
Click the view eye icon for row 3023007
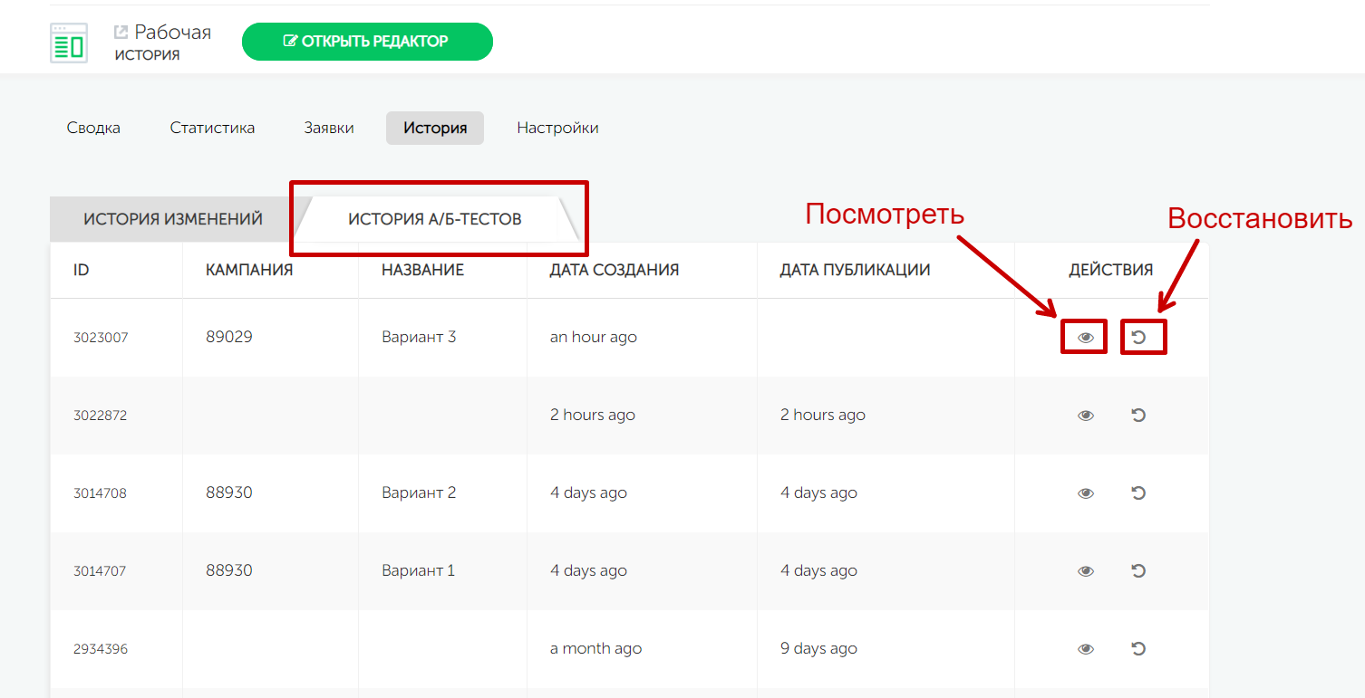coord(1085,338)
